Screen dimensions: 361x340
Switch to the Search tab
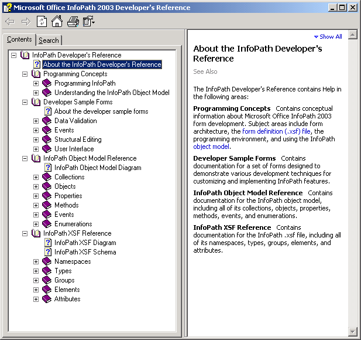pos(49,40)
